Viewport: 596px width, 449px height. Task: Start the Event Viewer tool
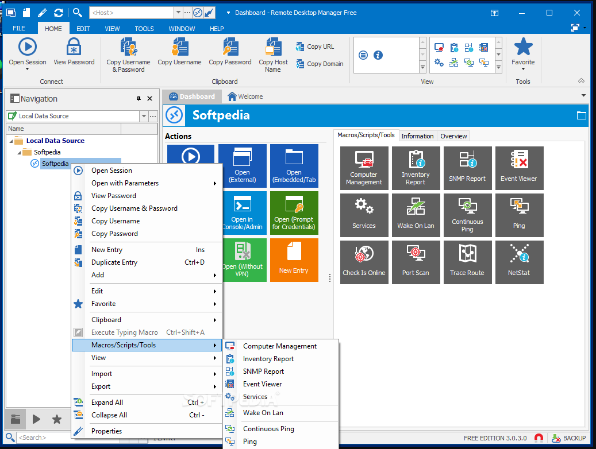520,168
